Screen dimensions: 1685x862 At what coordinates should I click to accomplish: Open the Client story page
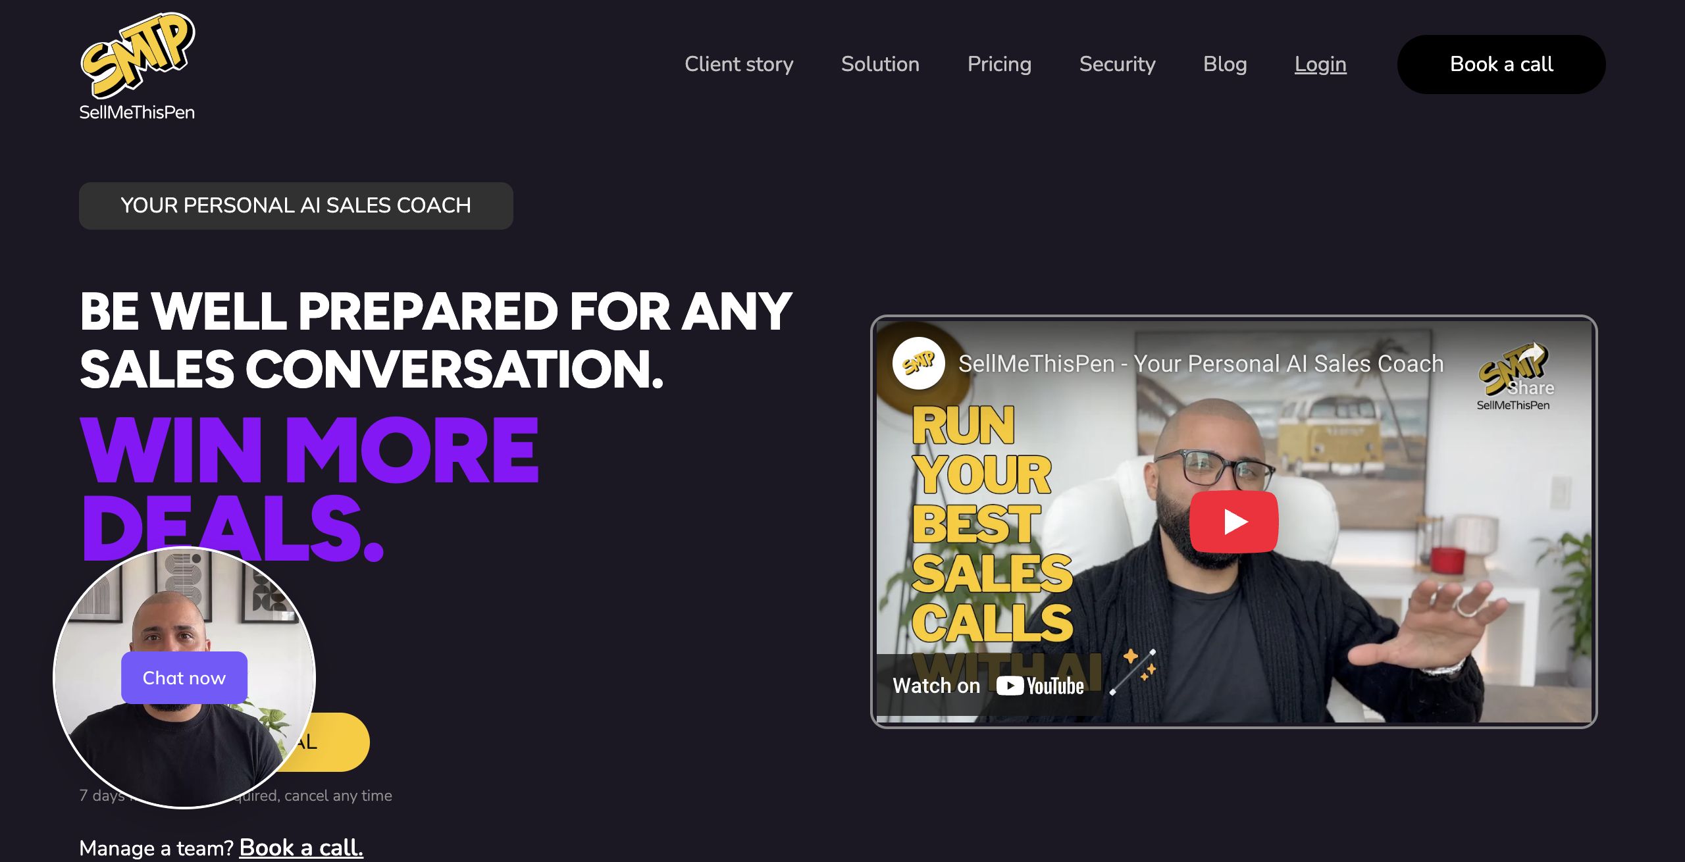(x=739, y=64)
